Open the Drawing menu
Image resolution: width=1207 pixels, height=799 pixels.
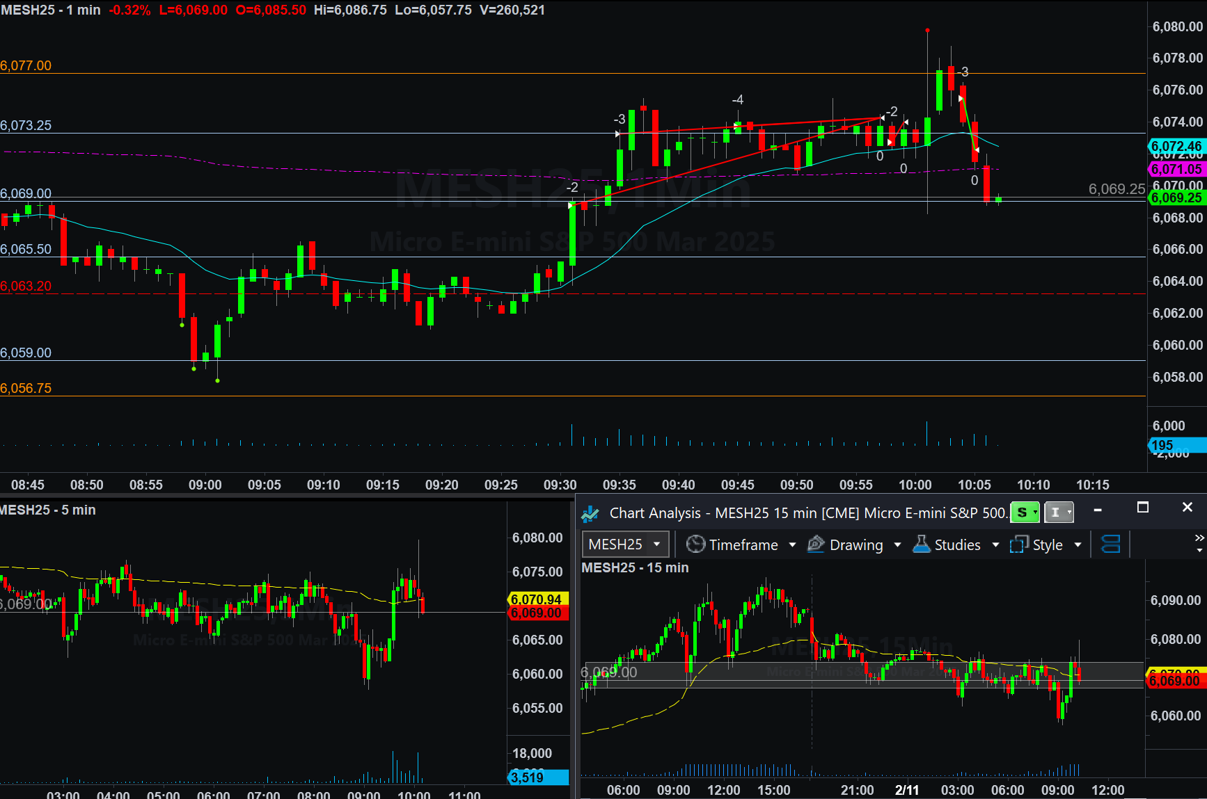856,545
